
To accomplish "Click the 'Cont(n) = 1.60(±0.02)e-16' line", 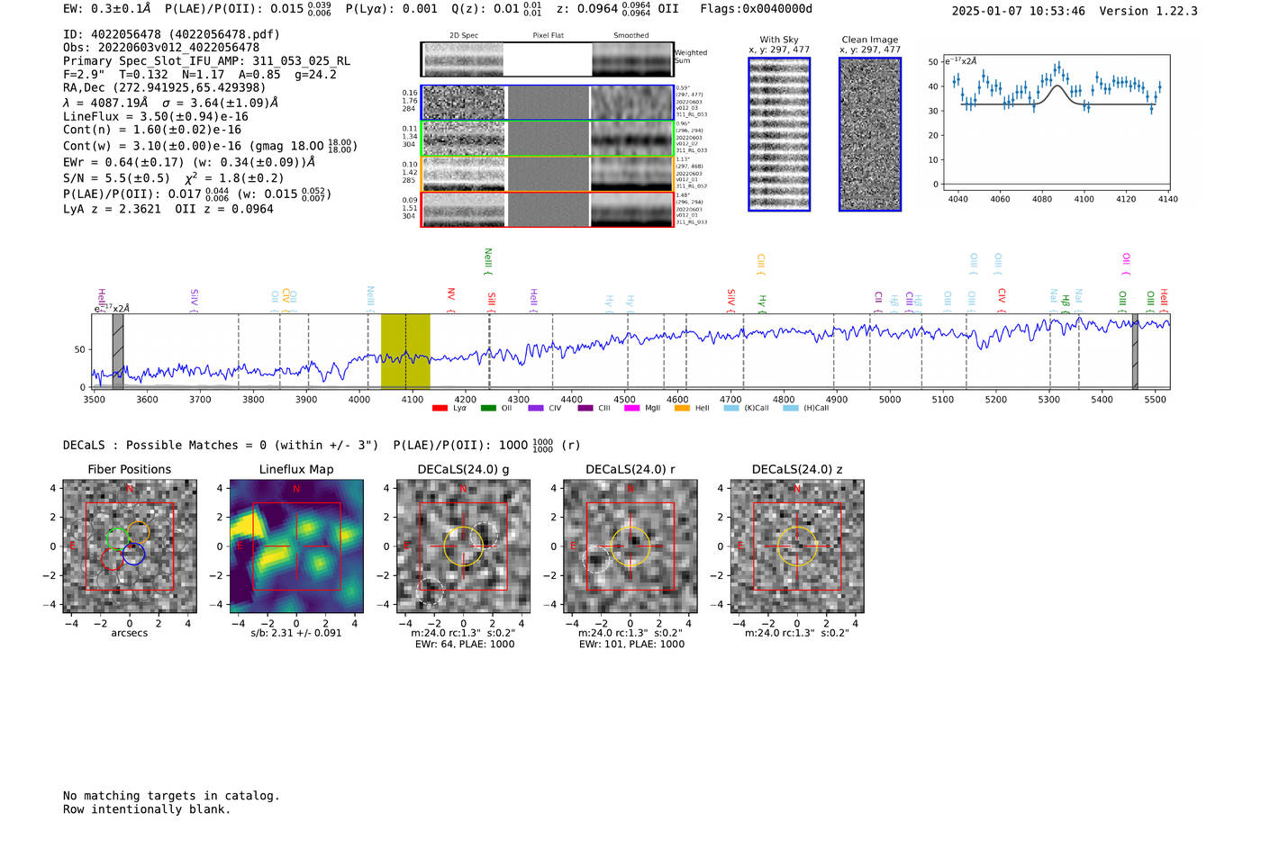I will 152,130.
